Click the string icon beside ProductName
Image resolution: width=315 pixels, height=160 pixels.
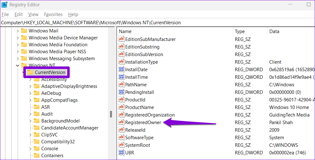tap(121, 107)
